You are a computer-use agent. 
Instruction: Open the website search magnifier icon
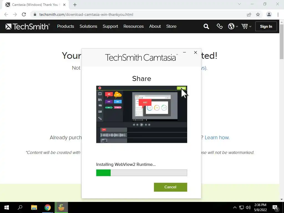(206, 26)
